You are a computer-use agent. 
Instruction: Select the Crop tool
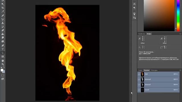tap(3, 8)
